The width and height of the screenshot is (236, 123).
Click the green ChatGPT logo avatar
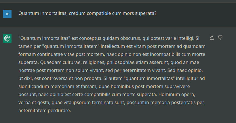7,38
